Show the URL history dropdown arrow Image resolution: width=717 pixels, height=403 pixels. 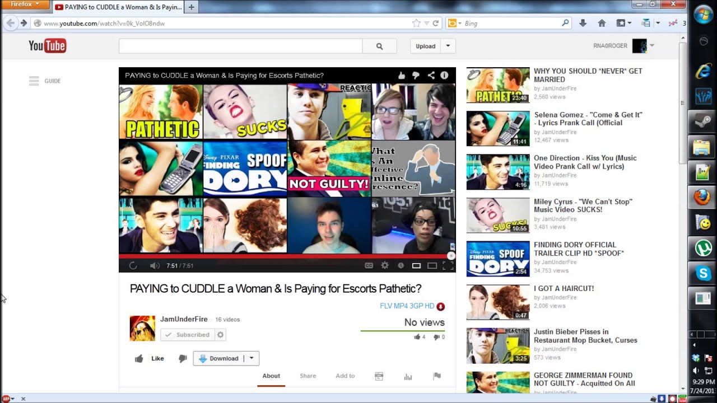point(427,24)
